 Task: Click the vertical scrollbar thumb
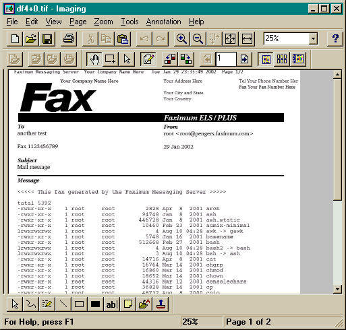[x=337, y=139]
